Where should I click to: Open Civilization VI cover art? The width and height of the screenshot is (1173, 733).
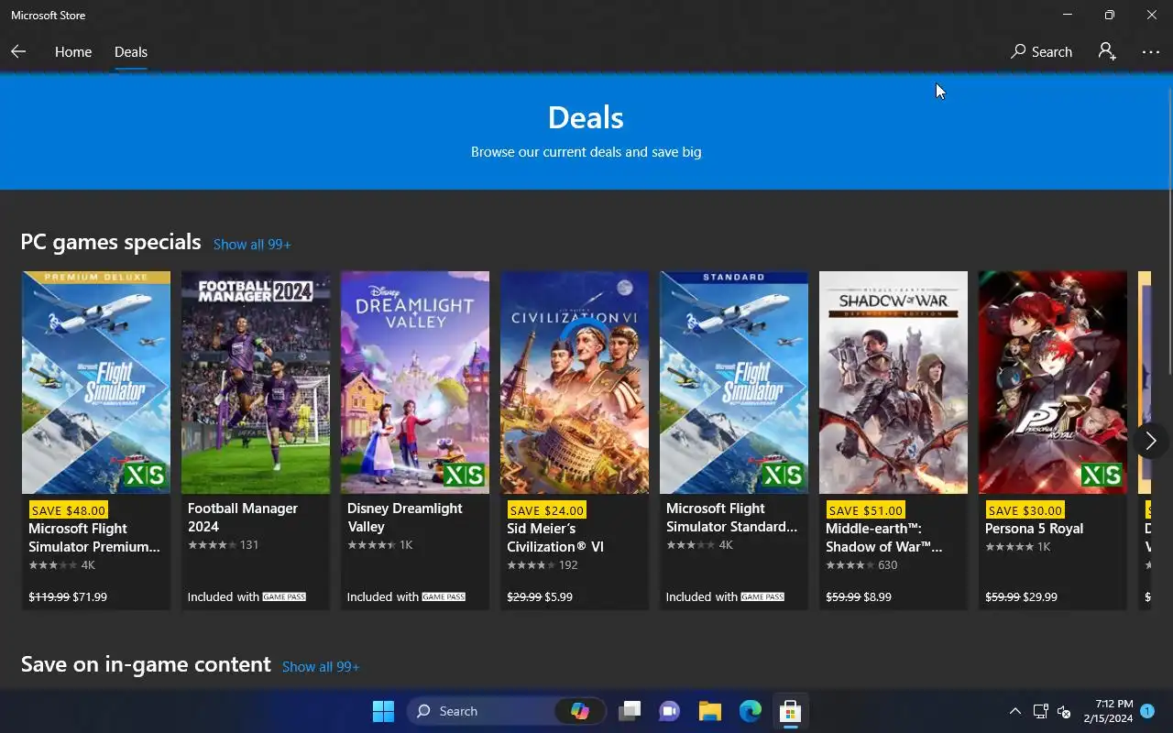click(x=575, y=382)
